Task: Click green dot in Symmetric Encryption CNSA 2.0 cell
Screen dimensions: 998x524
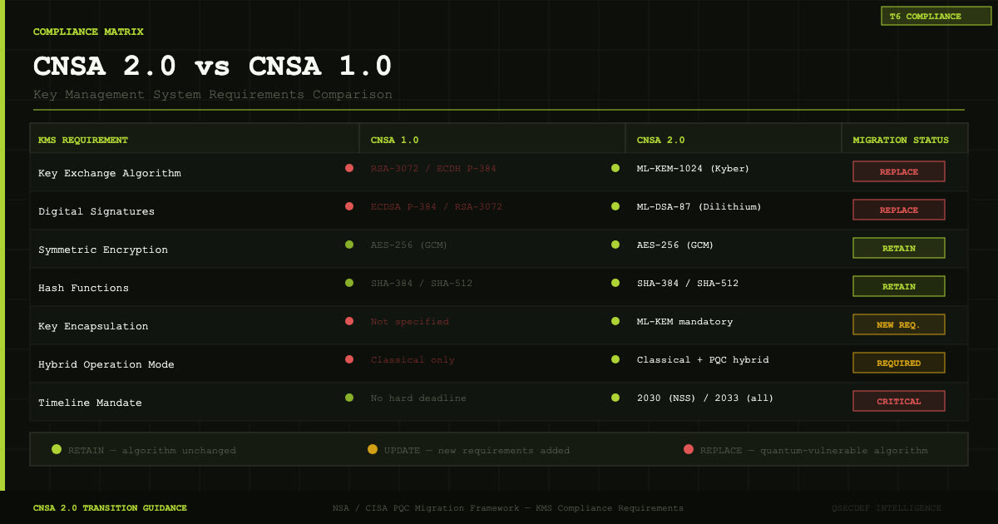Action: pyautogui.click(x=615, y=245)
